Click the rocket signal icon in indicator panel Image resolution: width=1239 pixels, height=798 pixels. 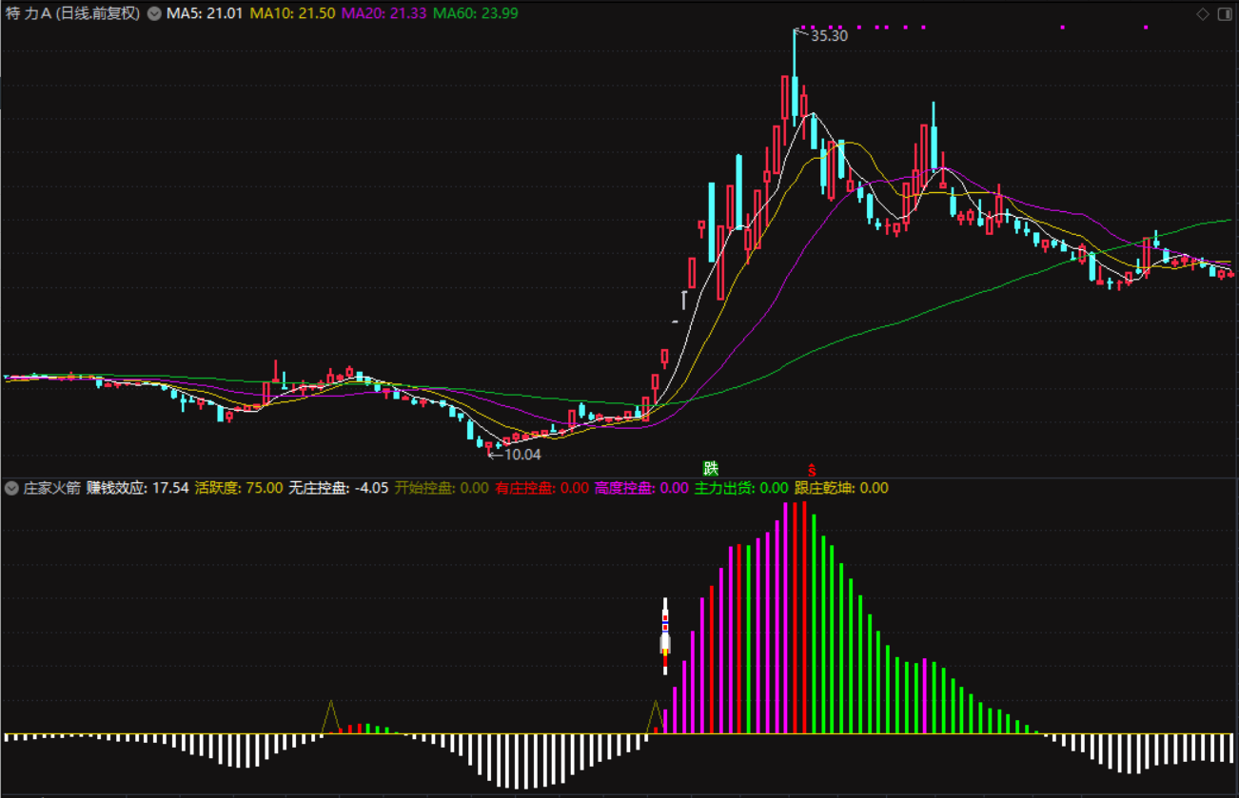pos(665,635)
